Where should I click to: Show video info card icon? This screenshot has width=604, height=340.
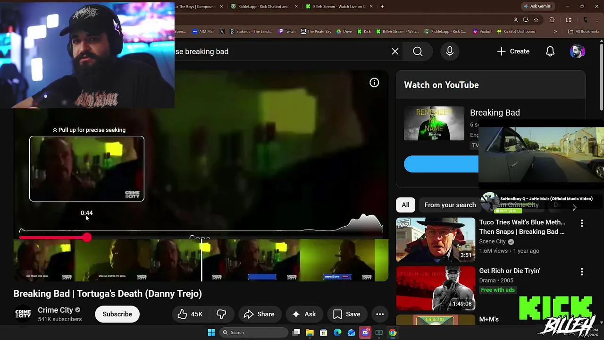[x=374, y=83]
